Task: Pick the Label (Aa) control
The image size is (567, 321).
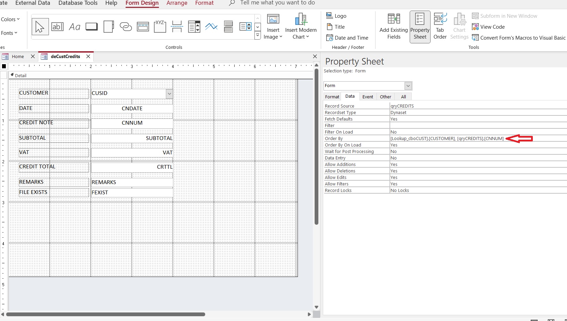Action: coord(75,27)
